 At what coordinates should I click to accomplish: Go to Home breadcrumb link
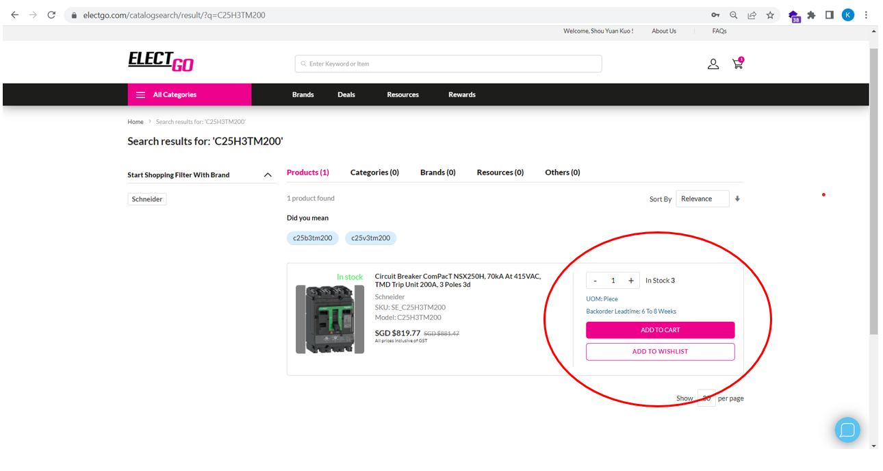(136, 122)
